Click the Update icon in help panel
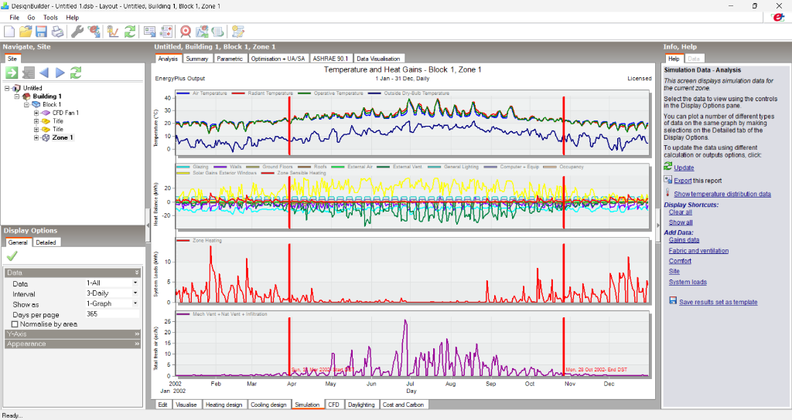The height and width of the screenshot is (420, 792). 667,167
